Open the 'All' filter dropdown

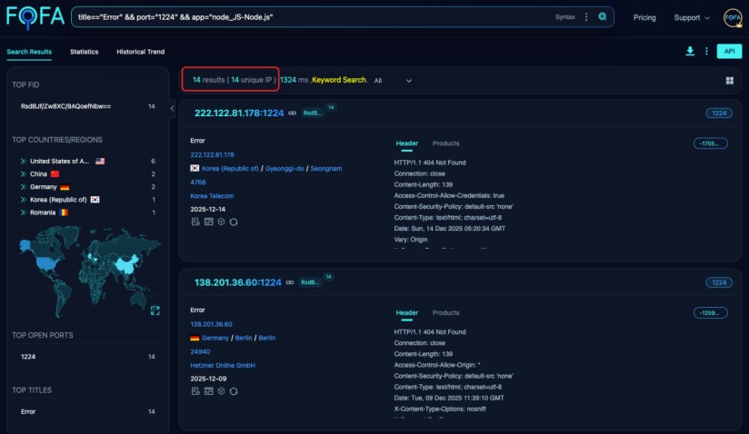(x=393, y=81)
